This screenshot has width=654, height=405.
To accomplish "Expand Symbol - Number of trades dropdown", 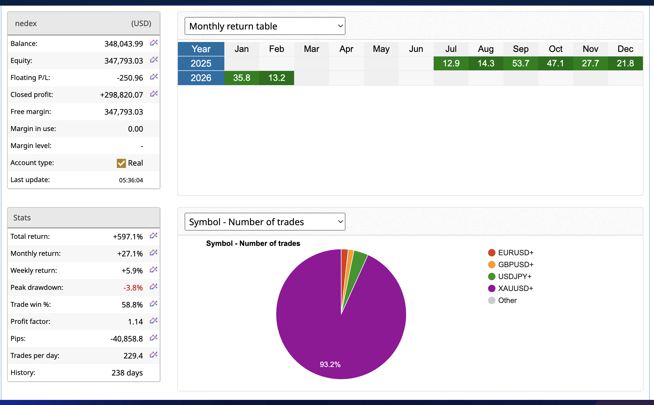I will point(265,222).
